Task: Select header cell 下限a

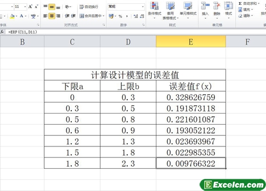Action: 72,86
